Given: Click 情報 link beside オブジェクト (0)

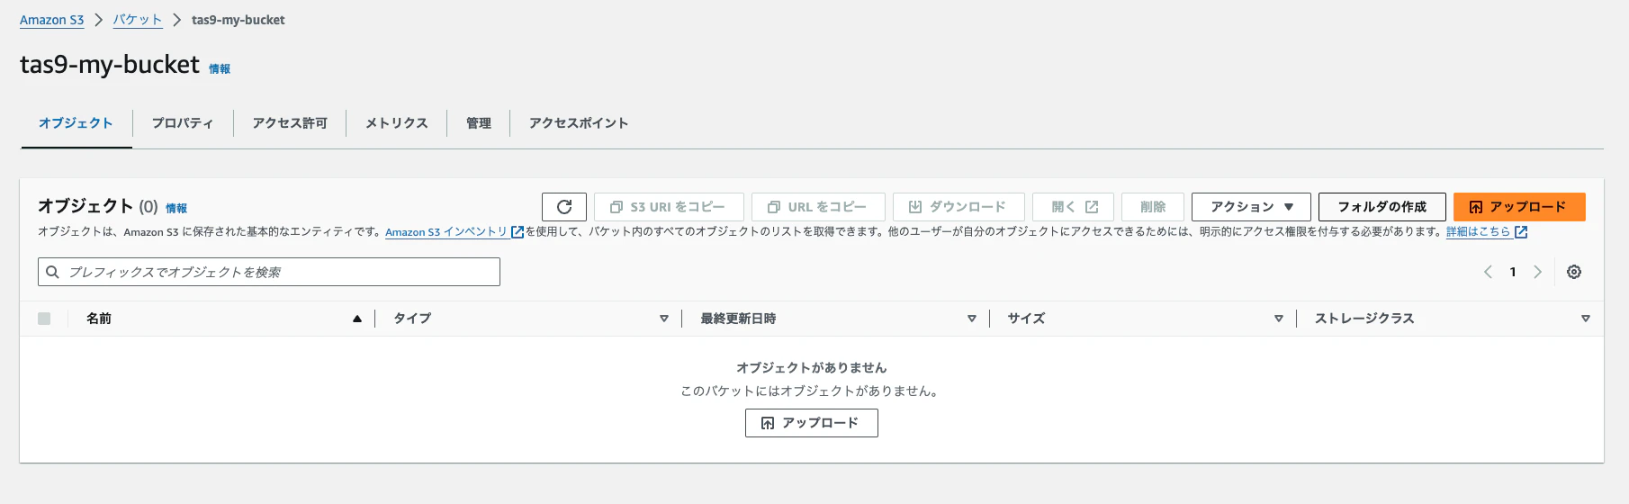Looking at the screenshot, I should (x=176, y=208).
